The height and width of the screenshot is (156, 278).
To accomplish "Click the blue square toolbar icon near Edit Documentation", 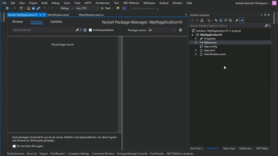I will pos(124,8).
